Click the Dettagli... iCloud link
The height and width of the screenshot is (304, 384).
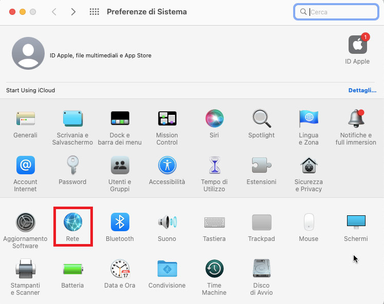click(362, 90)
